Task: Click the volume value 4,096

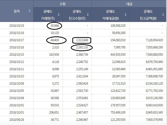Action: click(x=55, y=69)
